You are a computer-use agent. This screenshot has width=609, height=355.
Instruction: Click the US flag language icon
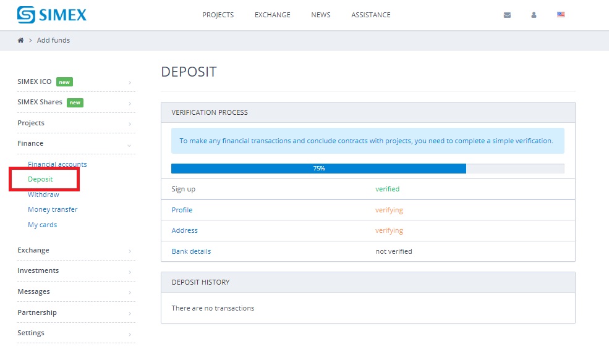point(560,14)
